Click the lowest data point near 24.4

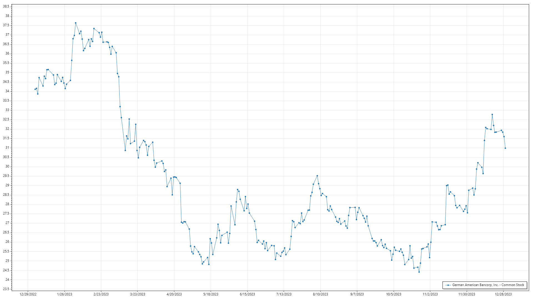(419, 272)
